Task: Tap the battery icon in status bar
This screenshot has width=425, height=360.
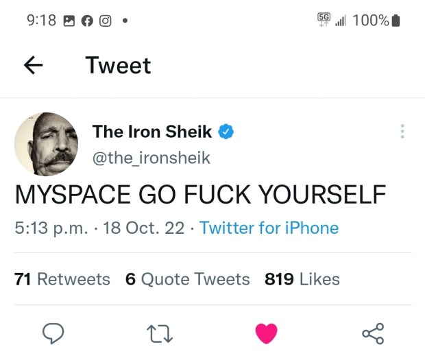Action: [396, 21]
